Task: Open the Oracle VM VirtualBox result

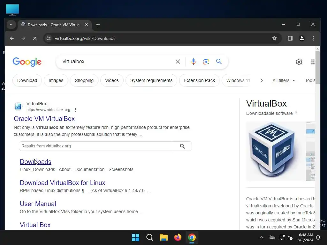Action: pos(44,119)
